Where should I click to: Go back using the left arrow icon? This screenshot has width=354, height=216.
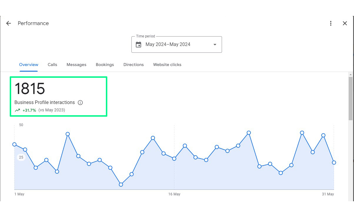point(9,23)
